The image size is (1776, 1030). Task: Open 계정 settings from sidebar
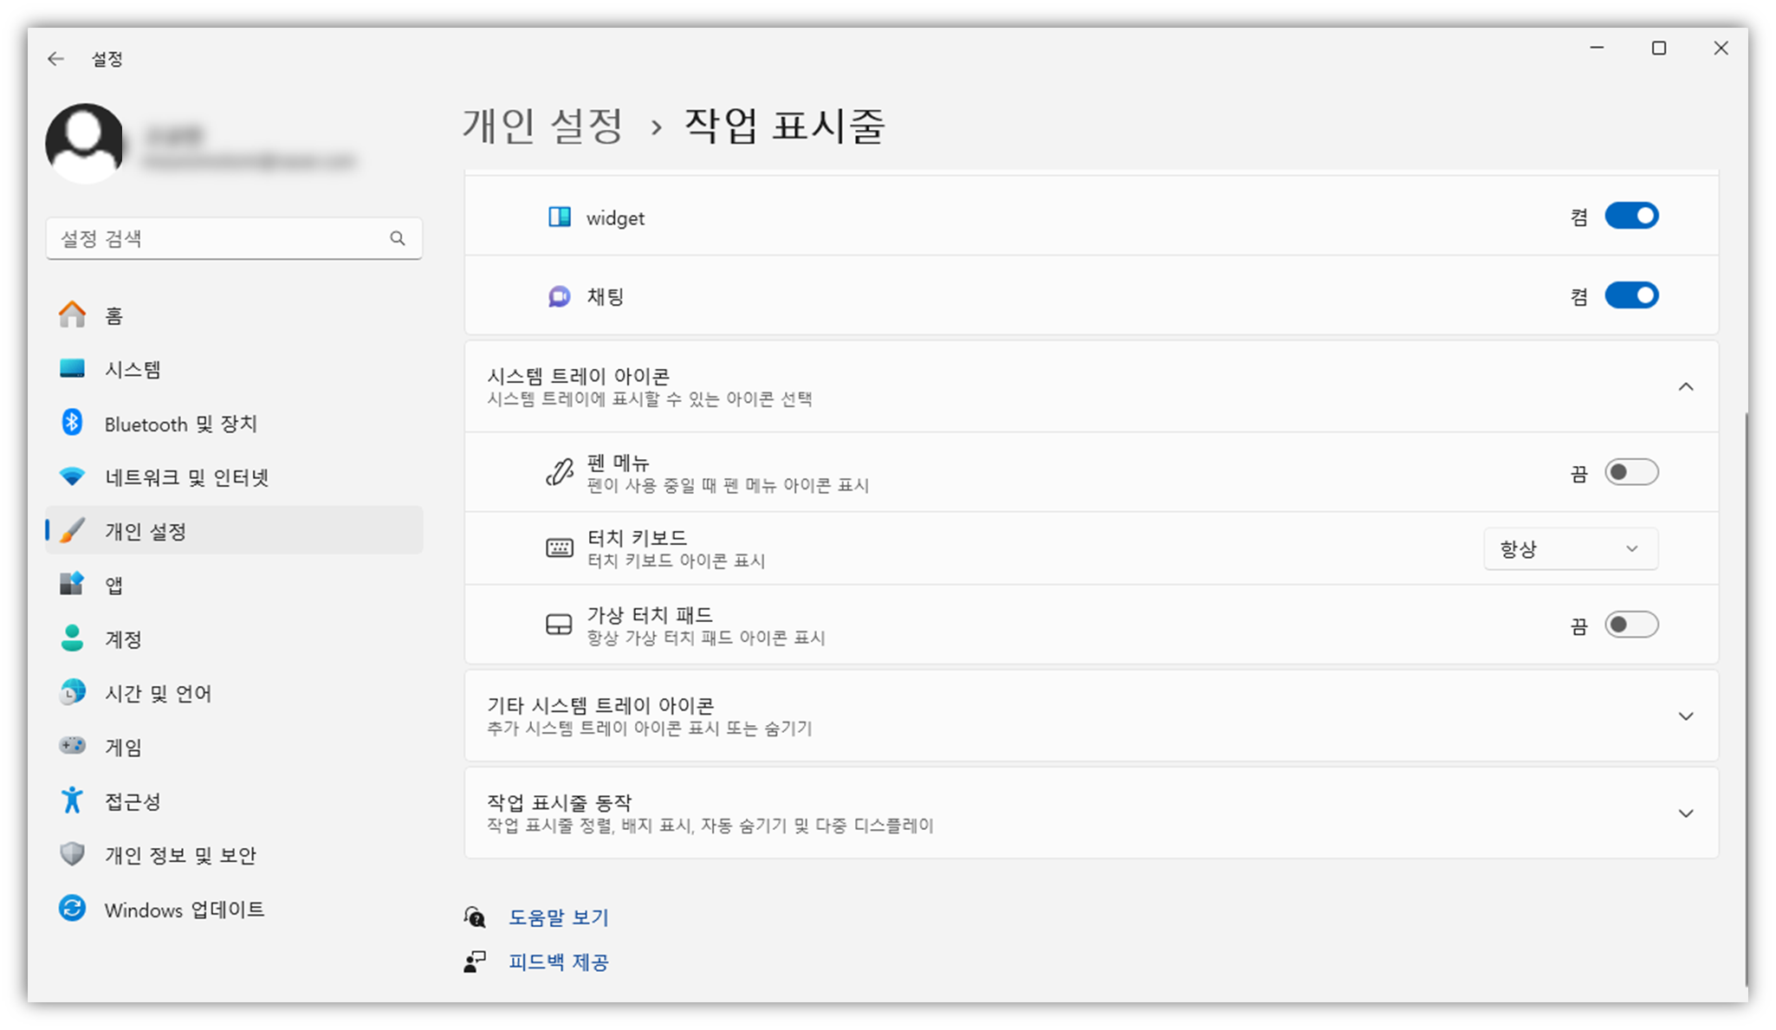(x=124, y=638)
